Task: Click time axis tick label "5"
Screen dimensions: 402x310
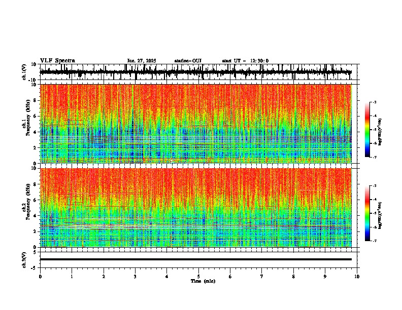Action: click(198, 277)
